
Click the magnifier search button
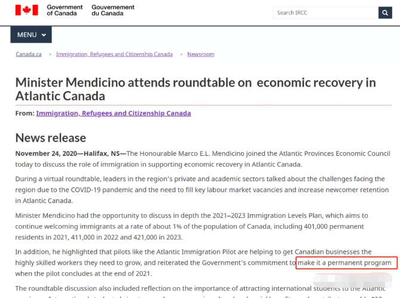(x=385, y=13)
